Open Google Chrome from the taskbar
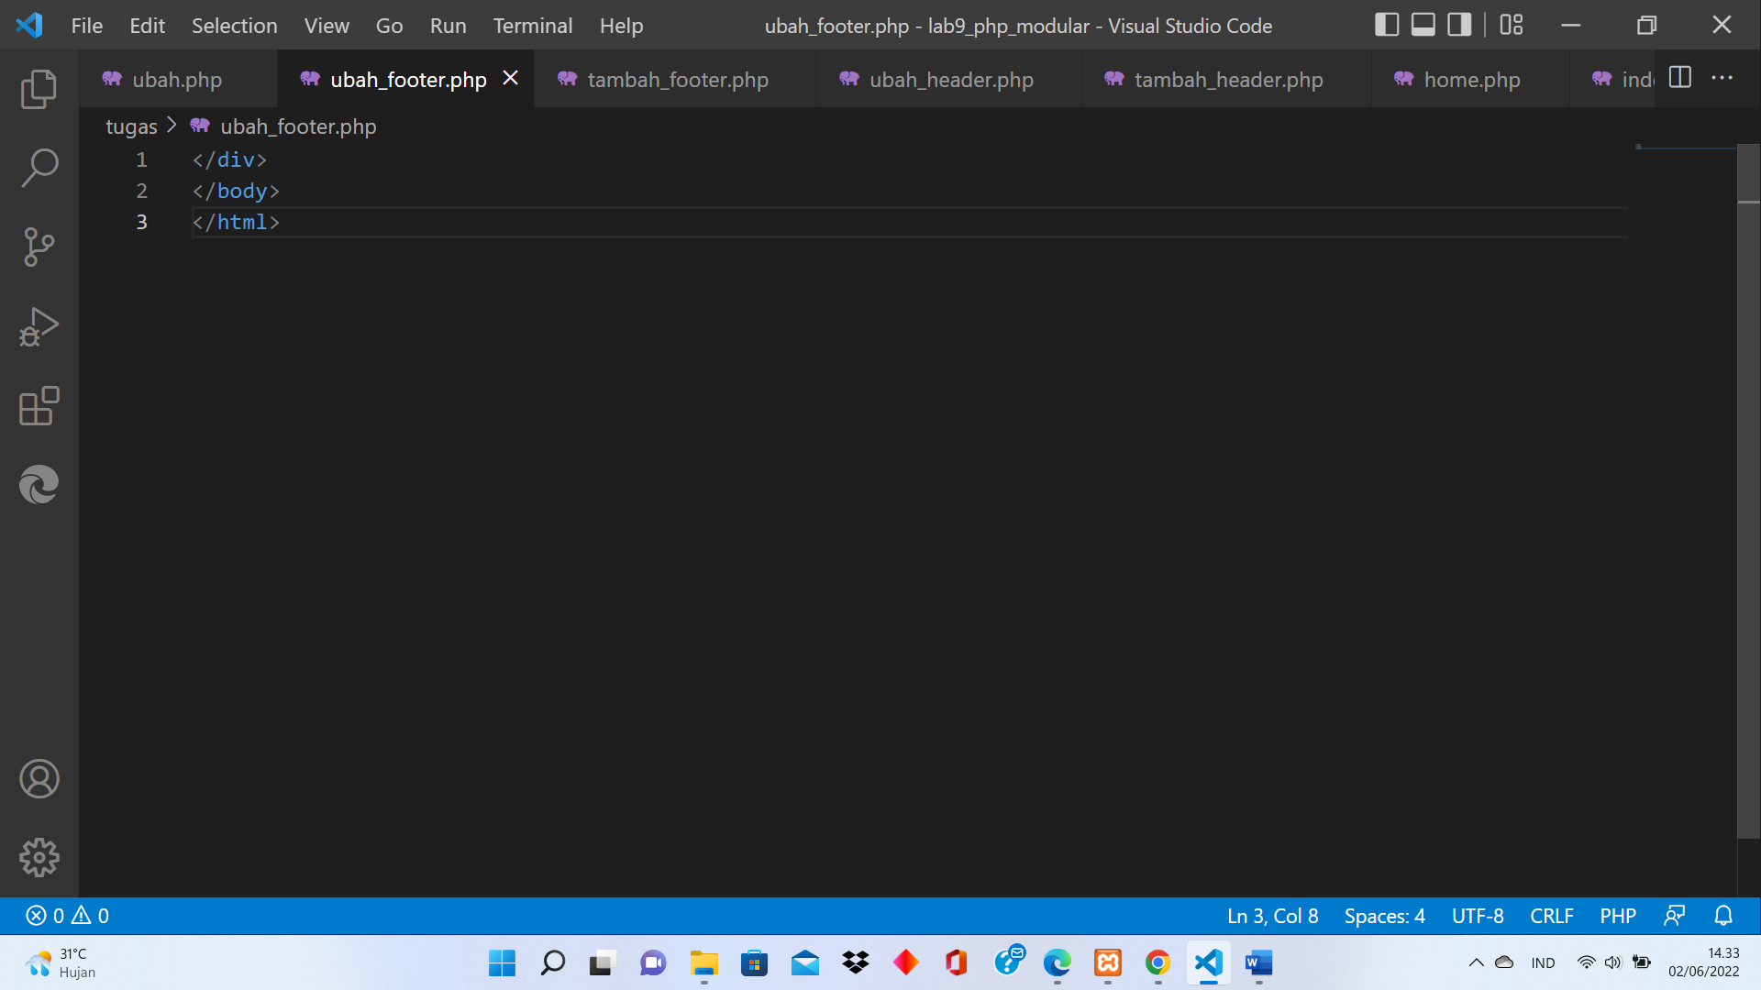 coord(1158,962)
